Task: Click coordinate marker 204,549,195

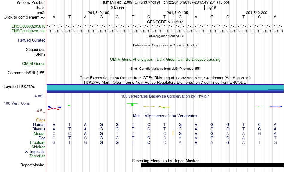Action: click(x=178, y=13)
